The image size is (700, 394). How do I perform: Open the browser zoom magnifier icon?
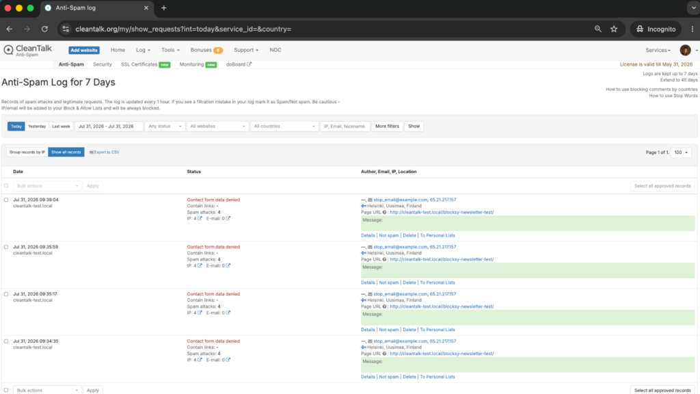pyautogui.click(x=597, y=29)
